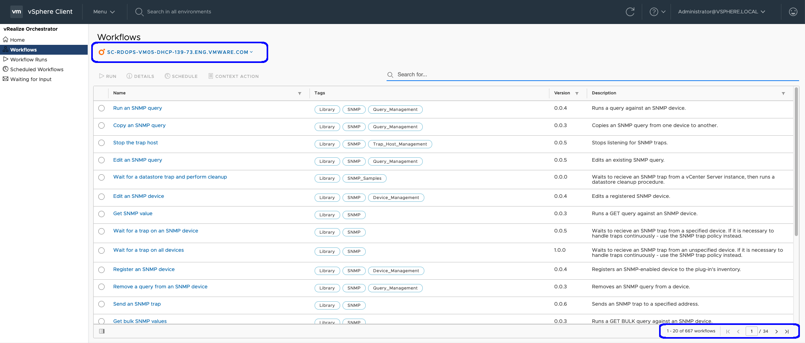Open Scheduled Workflows in the sidebar
805x343 pixels.
[x=37, y=69]
